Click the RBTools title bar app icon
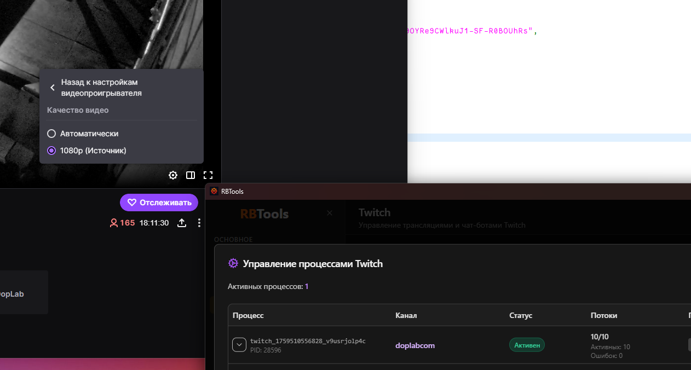 click(x=214, y=191)
